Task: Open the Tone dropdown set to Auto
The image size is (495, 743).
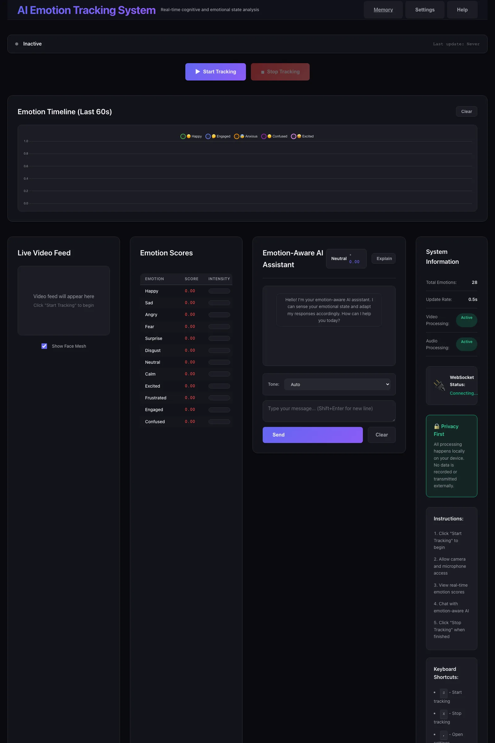Action: click(x=337, y=385)
